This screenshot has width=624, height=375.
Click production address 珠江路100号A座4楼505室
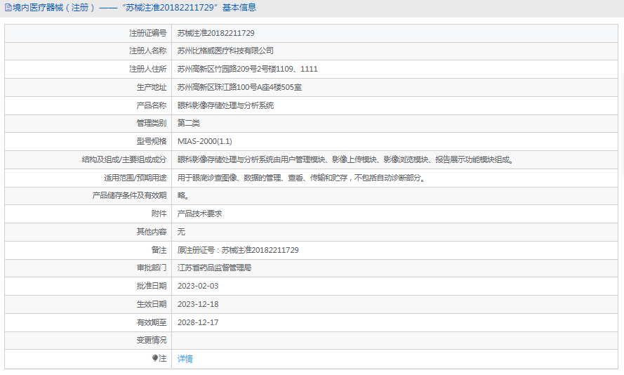239,88
